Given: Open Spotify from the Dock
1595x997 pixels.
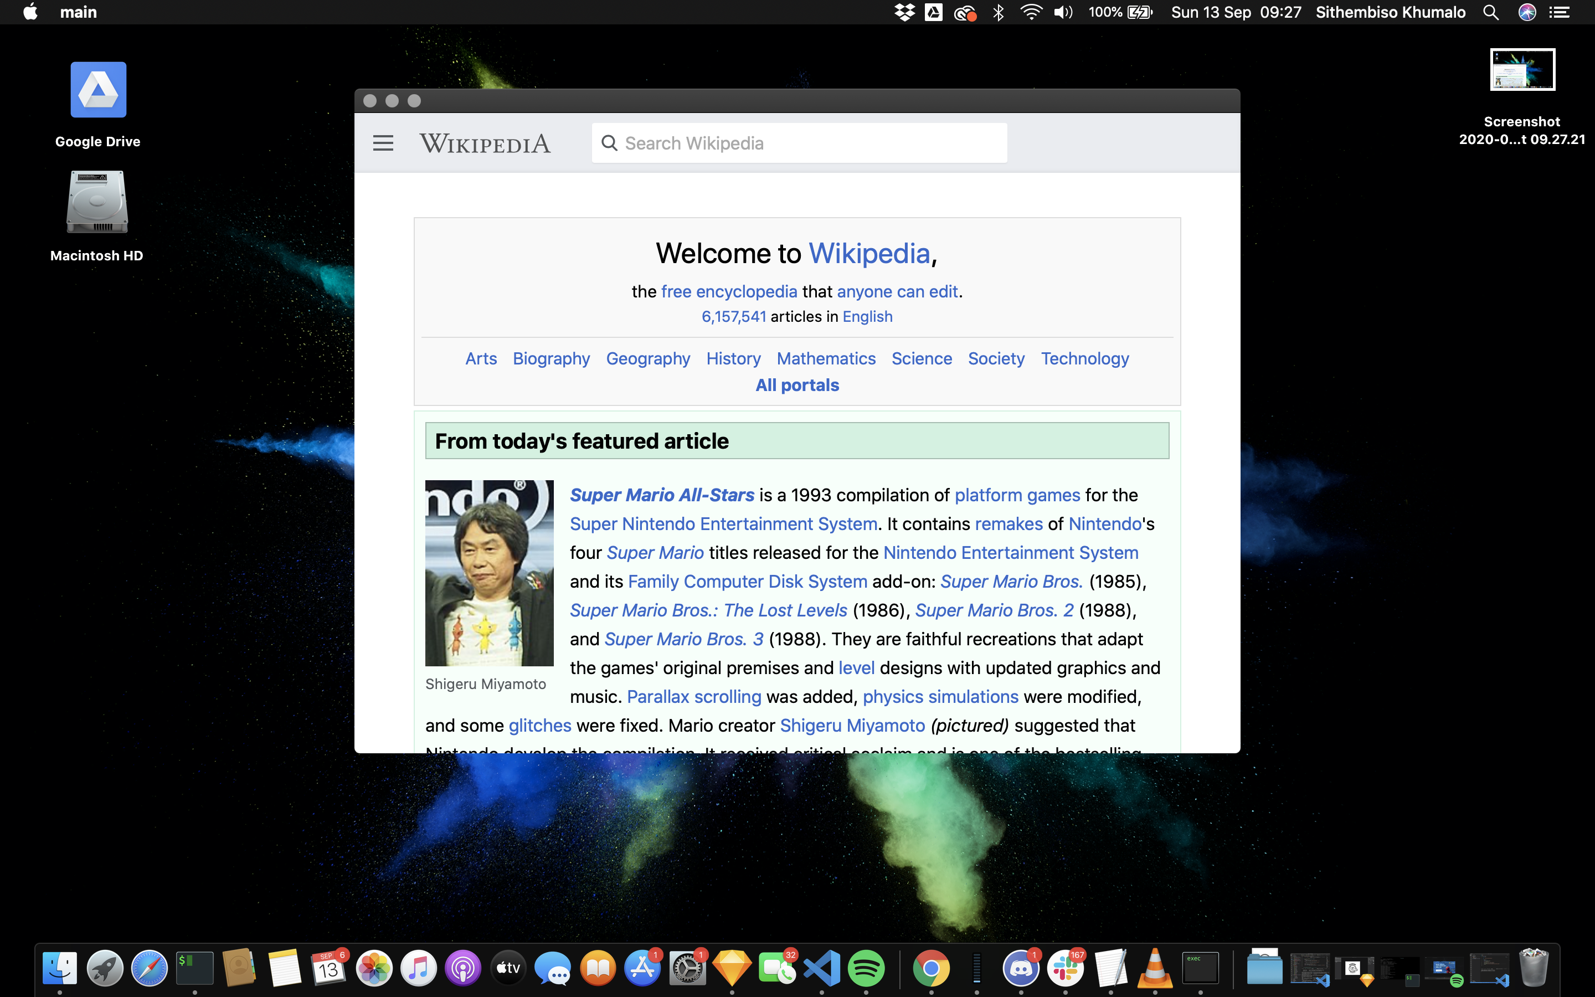Looking at the screenshot, I should [x=866, y=968].
